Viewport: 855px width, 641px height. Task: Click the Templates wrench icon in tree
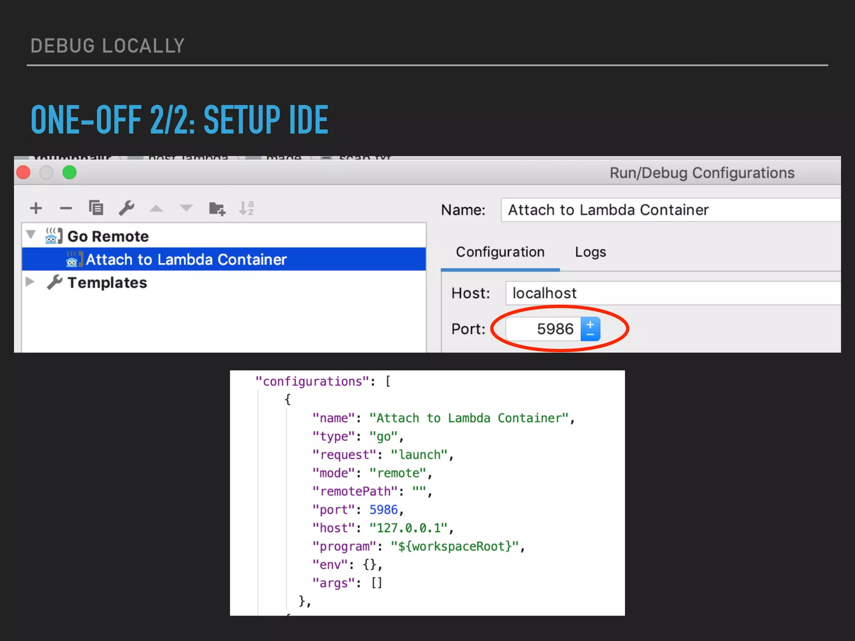(55, 283)
